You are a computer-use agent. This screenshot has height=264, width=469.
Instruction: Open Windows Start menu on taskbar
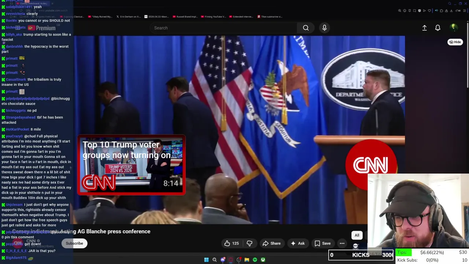pos(206,260)
